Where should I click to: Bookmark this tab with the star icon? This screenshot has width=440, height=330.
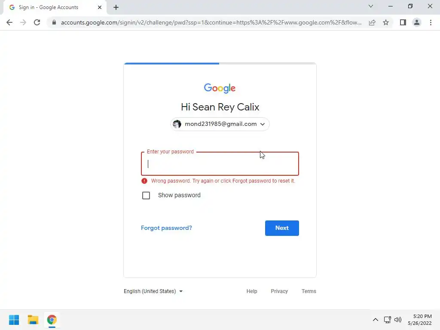[x=386, y=22]
